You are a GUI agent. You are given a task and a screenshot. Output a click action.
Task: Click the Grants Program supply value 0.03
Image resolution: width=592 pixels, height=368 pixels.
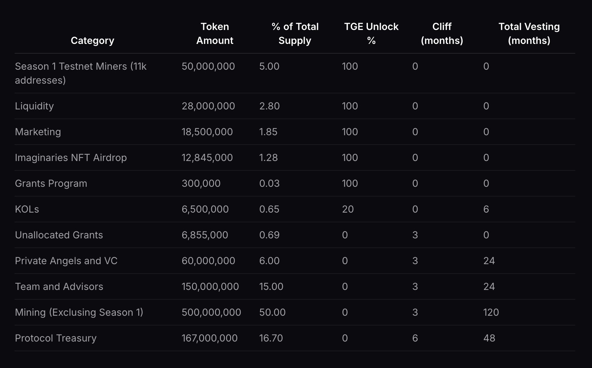[x=269, y=183]
